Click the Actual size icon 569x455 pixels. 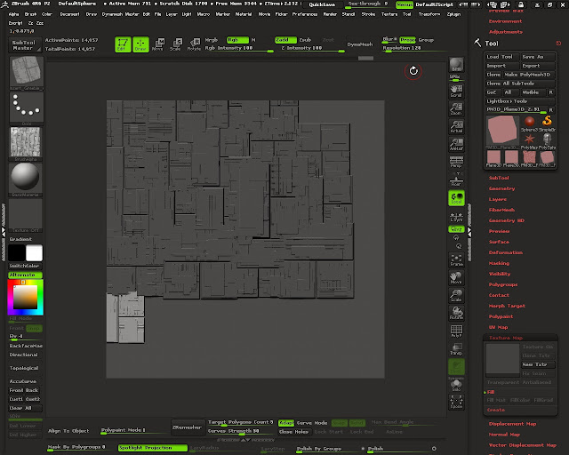[x=456, y=126]
